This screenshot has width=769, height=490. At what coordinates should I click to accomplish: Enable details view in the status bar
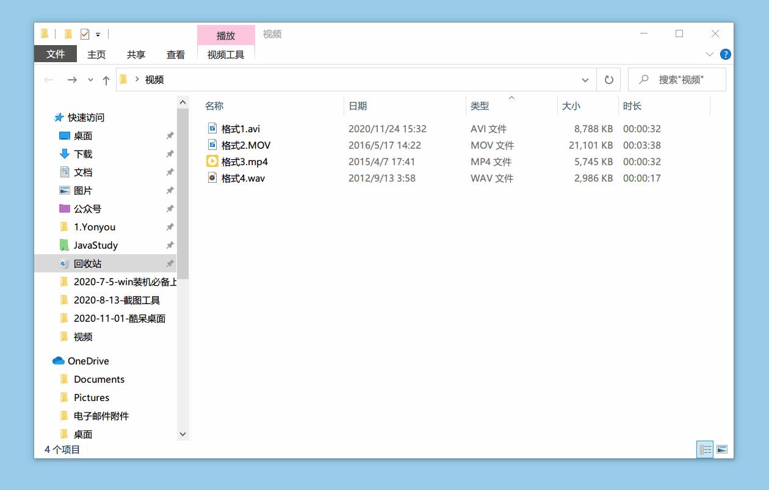(705, 449)
